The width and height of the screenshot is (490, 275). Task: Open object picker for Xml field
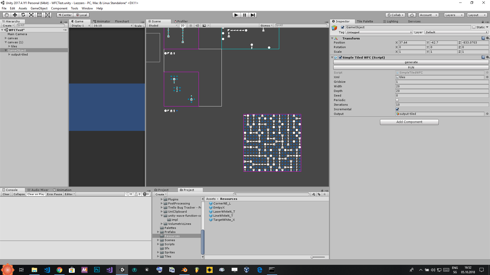click(x=487, y=77)
